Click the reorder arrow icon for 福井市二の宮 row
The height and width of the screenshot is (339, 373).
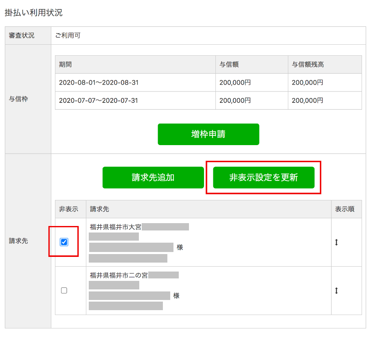pyautogui.click(x=336, y=291)
